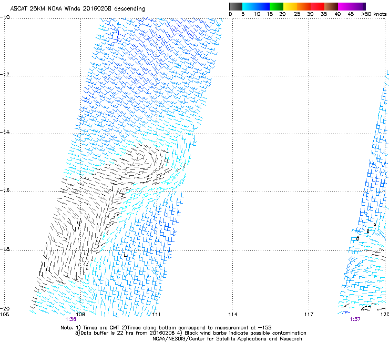Click the latitude axis label '-14'
Screen dimensions: 389x342
(x=5, y=132)
